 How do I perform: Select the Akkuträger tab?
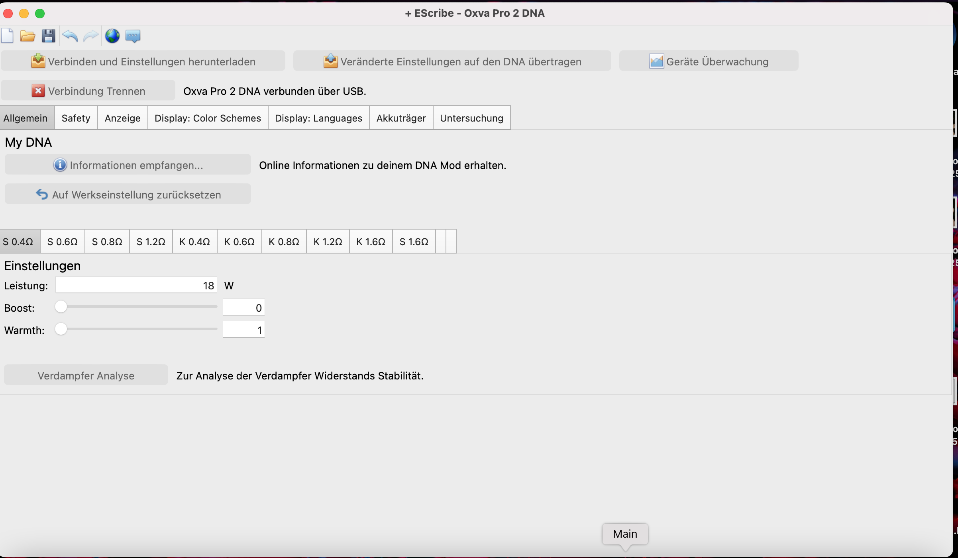pyautogui.click(x=401, y=118)
